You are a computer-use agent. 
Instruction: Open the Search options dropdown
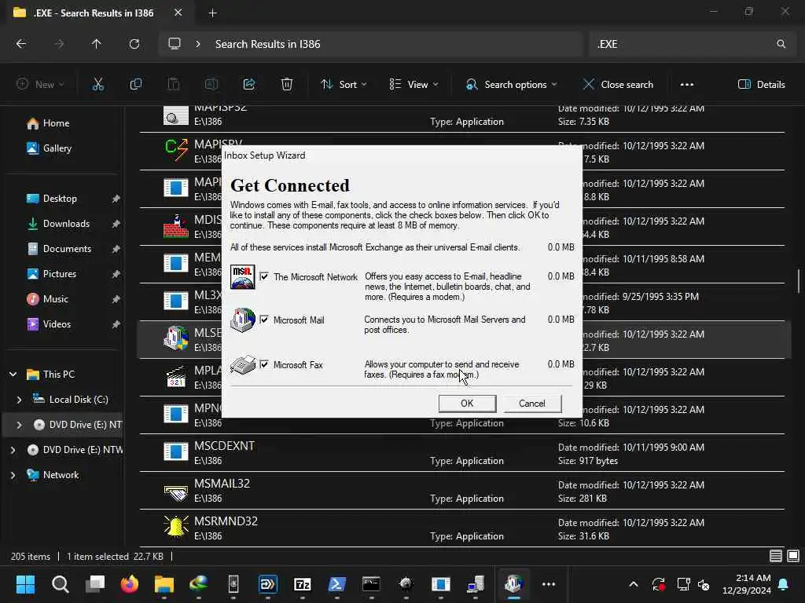[511, 85]
